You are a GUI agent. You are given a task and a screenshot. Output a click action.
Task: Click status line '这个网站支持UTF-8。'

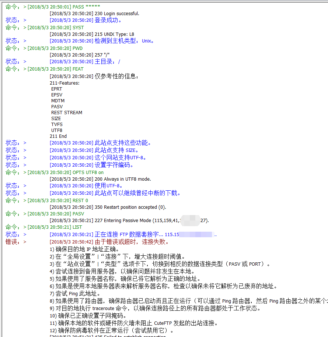(x=76, y=157)
